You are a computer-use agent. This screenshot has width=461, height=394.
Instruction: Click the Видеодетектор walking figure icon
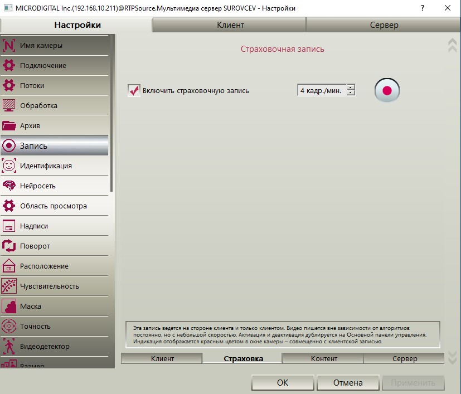tap(9, 346)
